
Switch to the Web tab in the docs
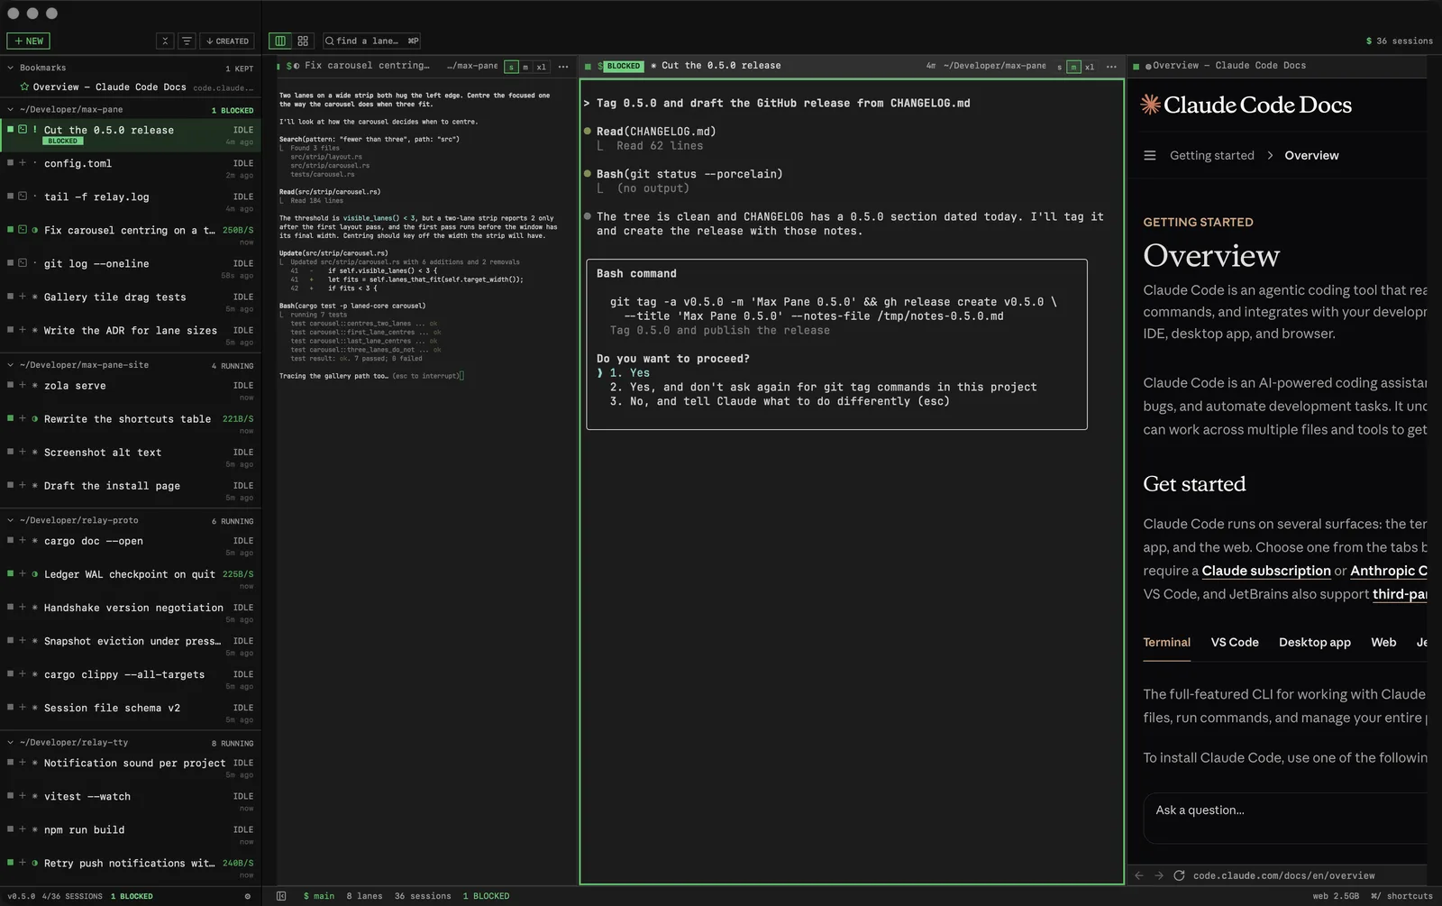[1383, 643]
